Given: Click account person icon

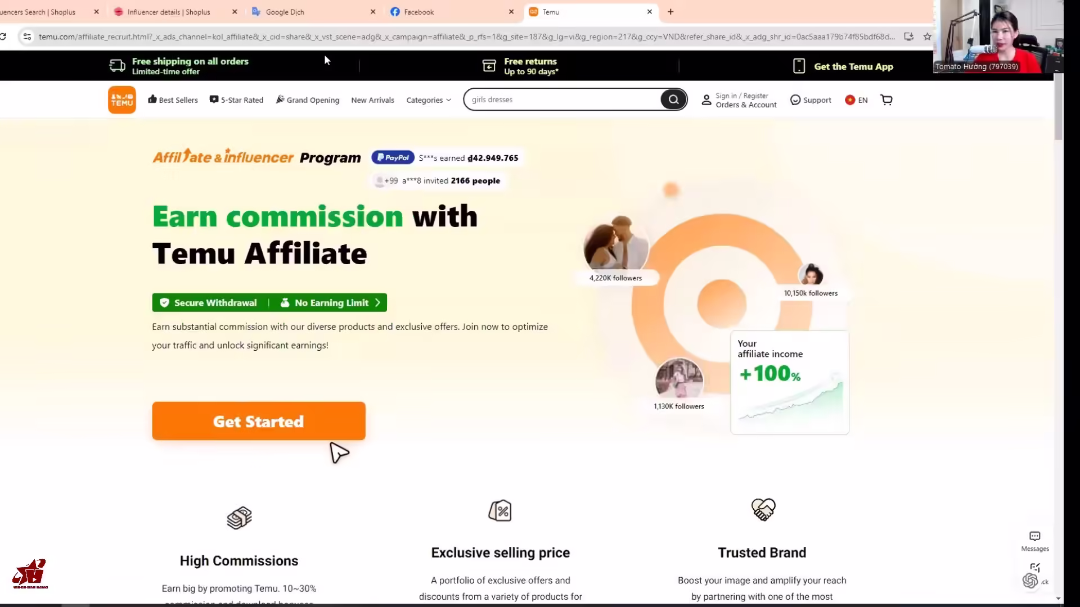Looking at the screenshot, I should coord(706,100).
